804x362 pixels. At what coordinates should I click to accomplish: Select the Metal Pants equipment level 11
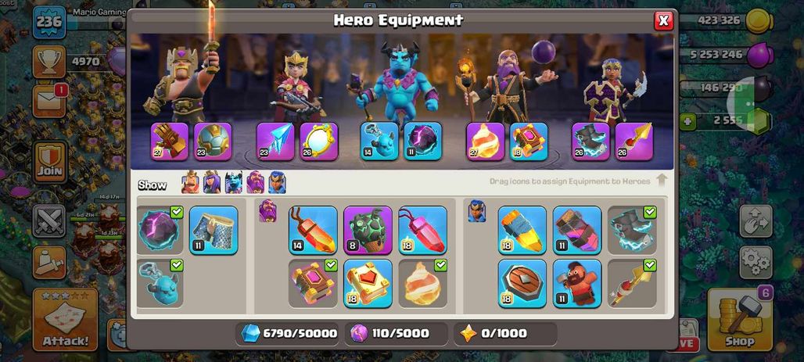214,230
